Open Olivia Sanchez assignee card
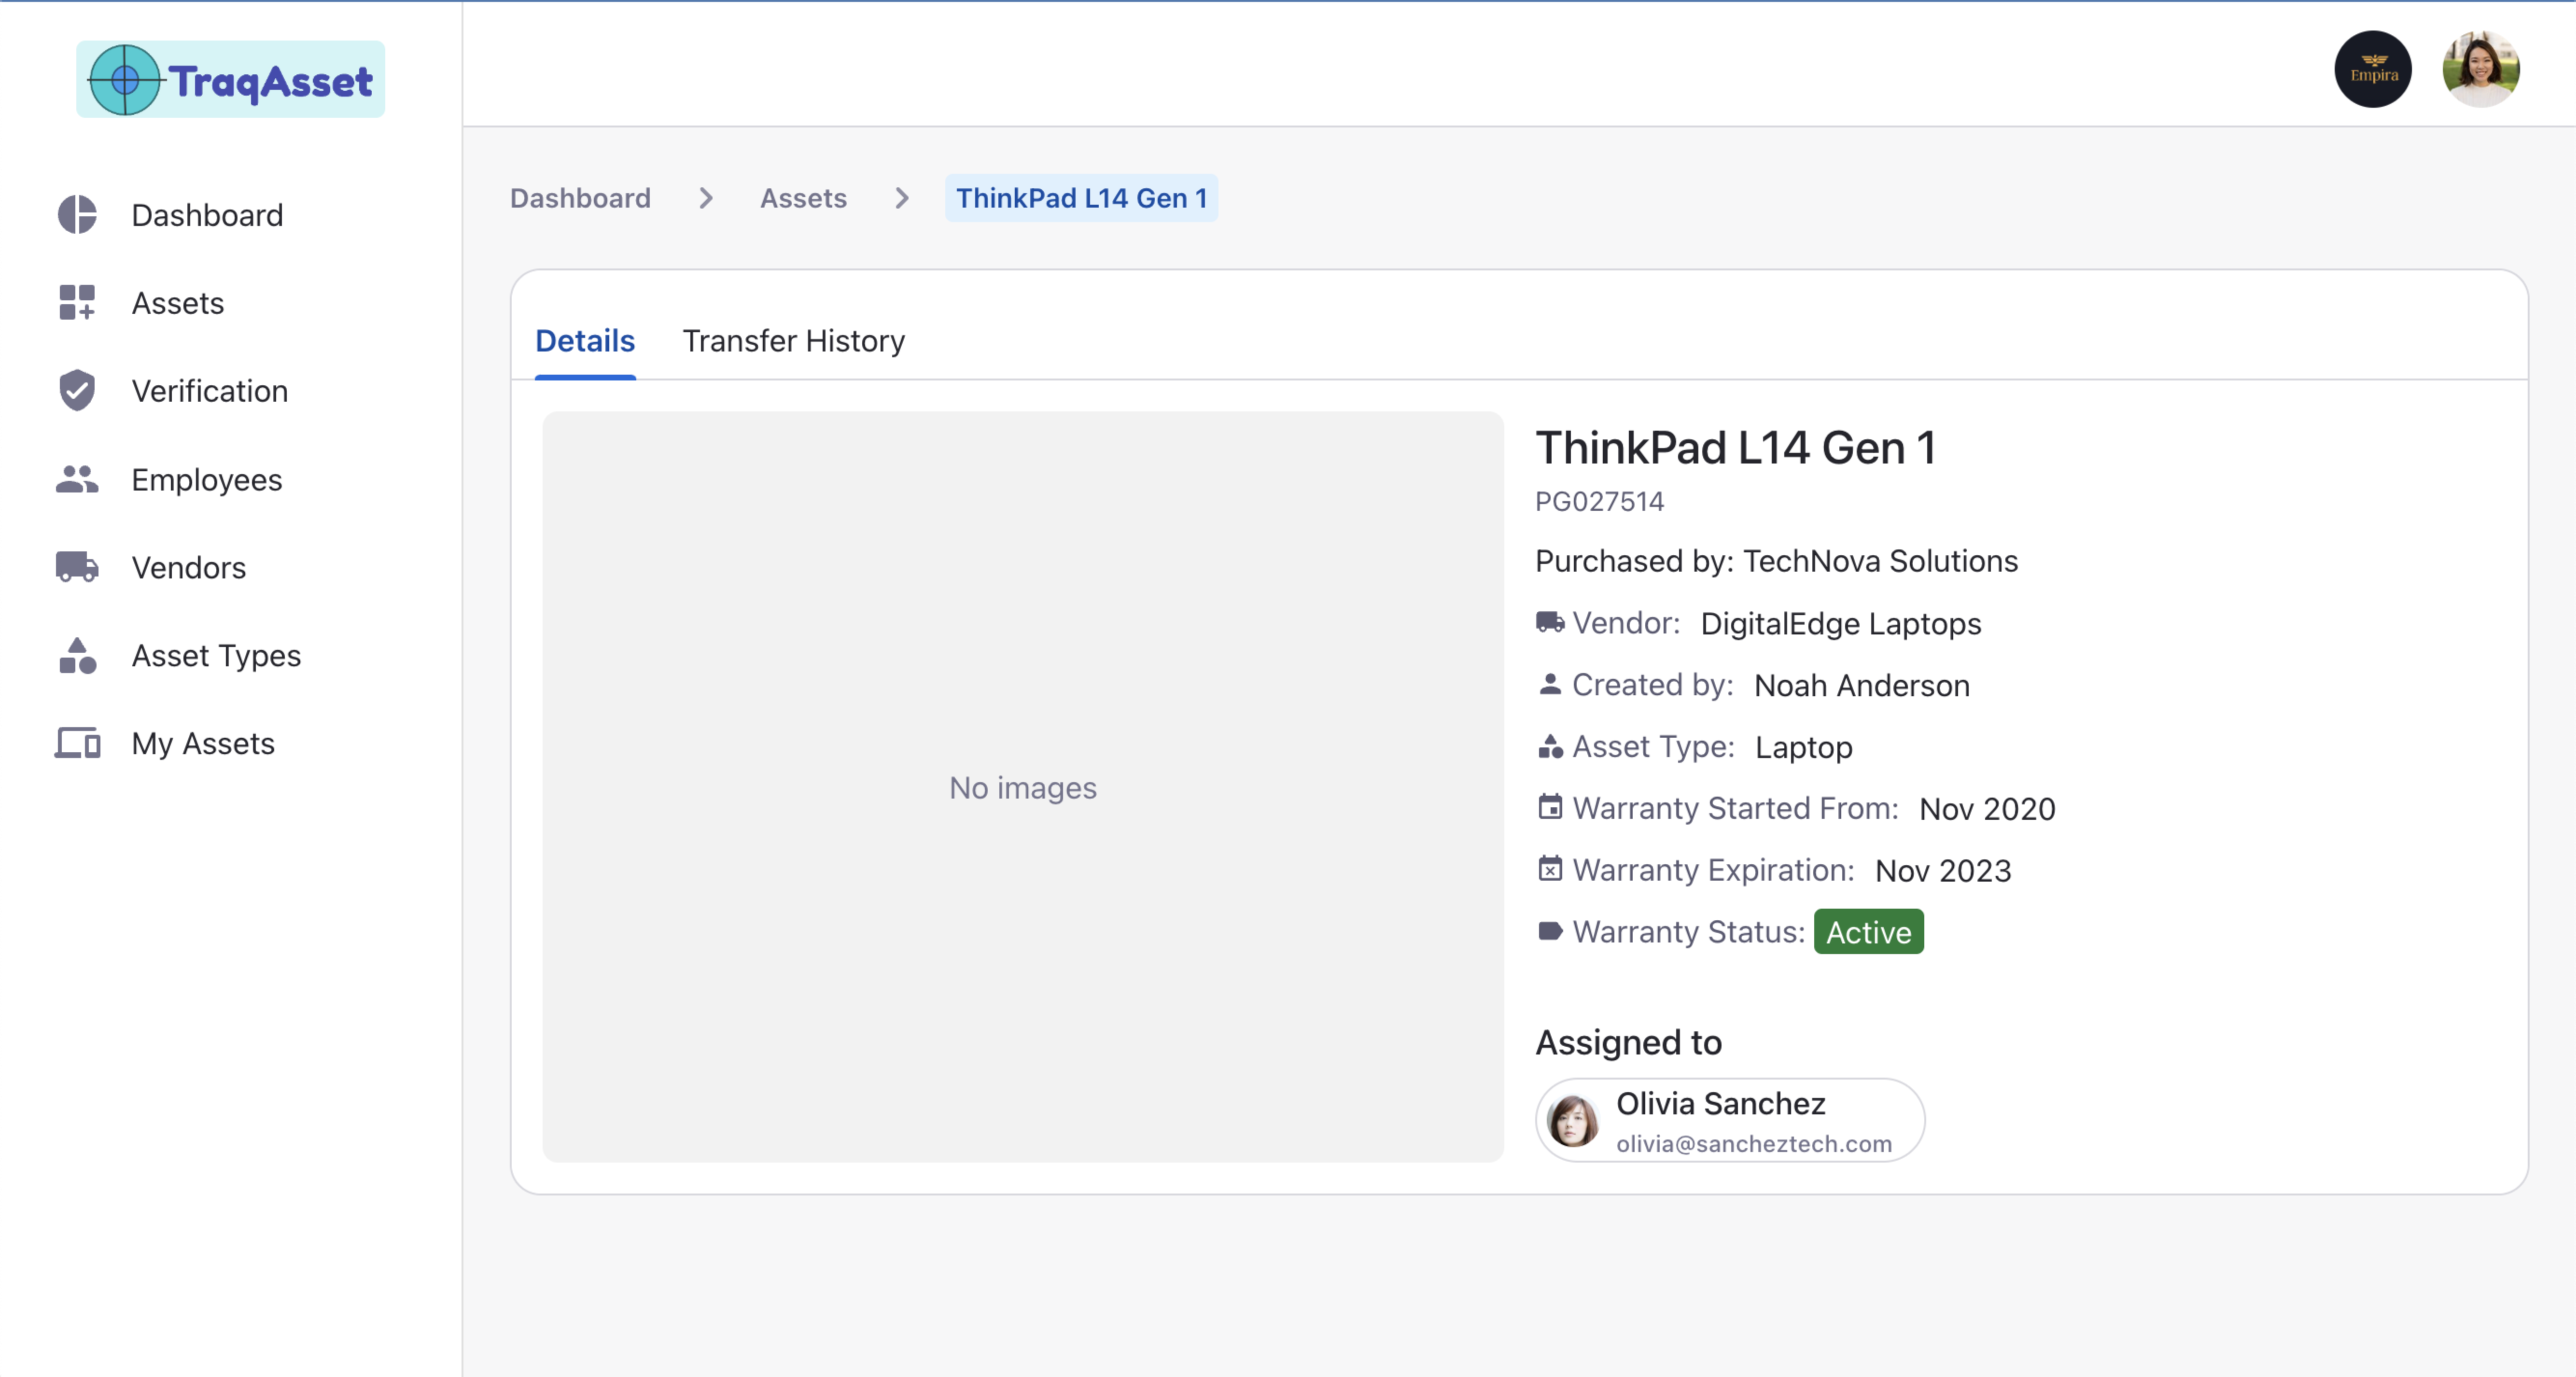Screen dimensions: 2576x1377 pyautogui.click(x=1730, y=1120)
